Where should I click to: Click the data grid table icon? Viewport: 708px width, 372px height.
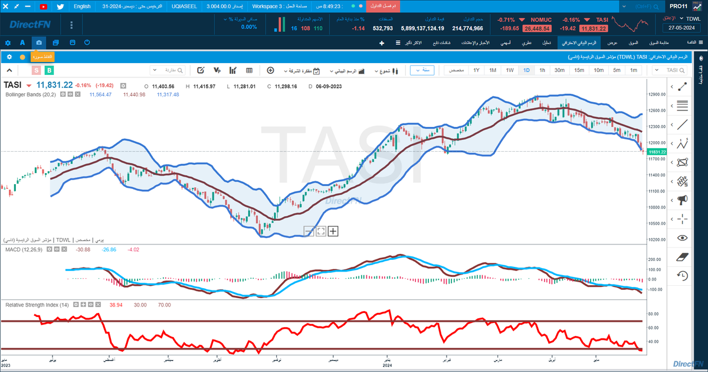249,70
